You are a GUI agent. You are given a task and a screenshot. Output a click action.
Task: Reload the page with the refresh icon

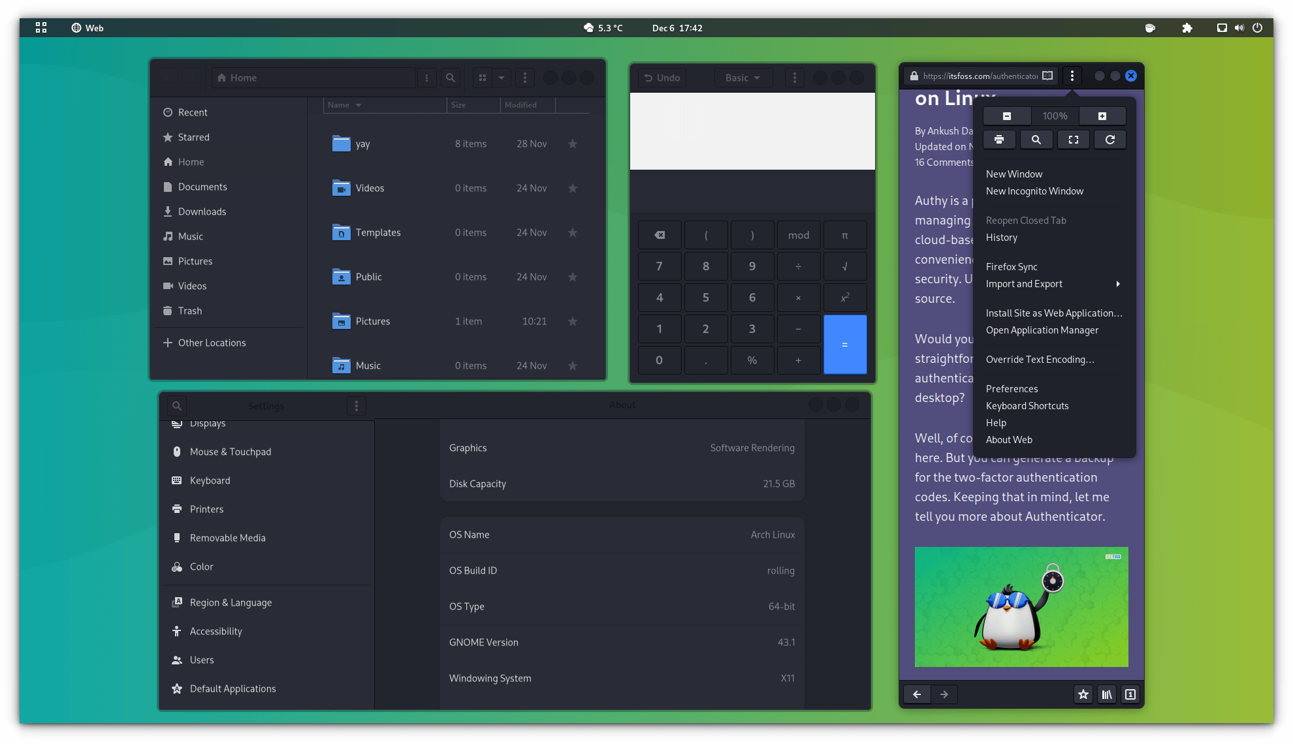click(1109, 140)
